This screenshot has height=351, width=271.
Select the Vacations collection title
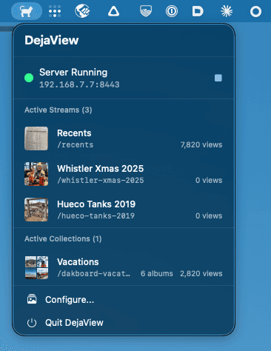pyautogui.click(x=78, y=262)
